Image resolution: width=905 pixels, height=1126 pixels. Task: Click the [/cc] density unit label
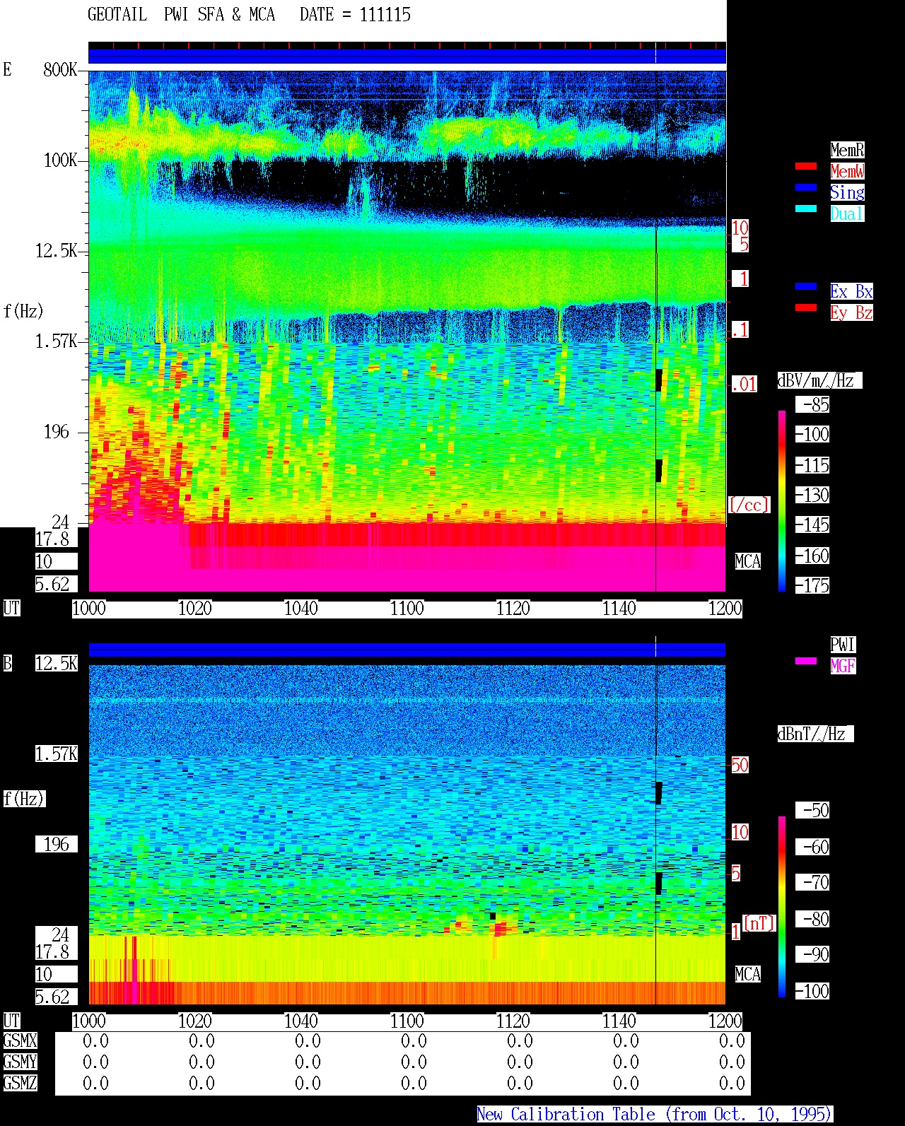[x=749, y=505]
